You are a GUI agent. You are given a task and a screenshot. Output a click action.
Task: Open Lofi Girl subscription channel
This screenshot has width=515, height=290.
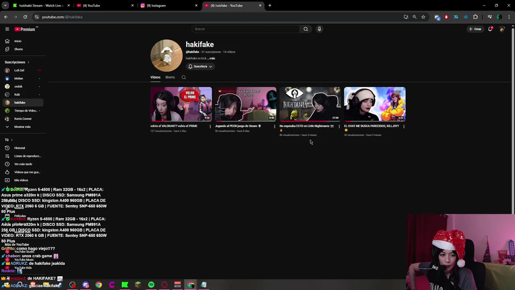pos(23,70)
